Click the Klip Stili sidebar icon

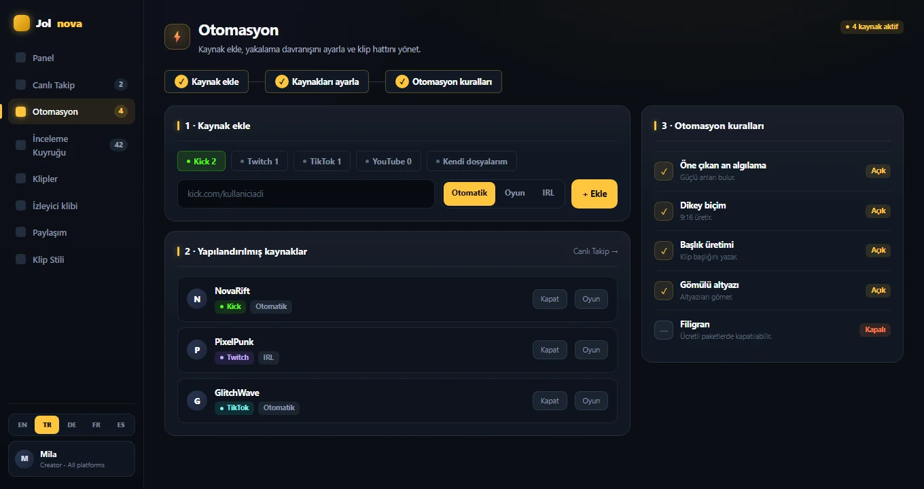click(21, 259)
